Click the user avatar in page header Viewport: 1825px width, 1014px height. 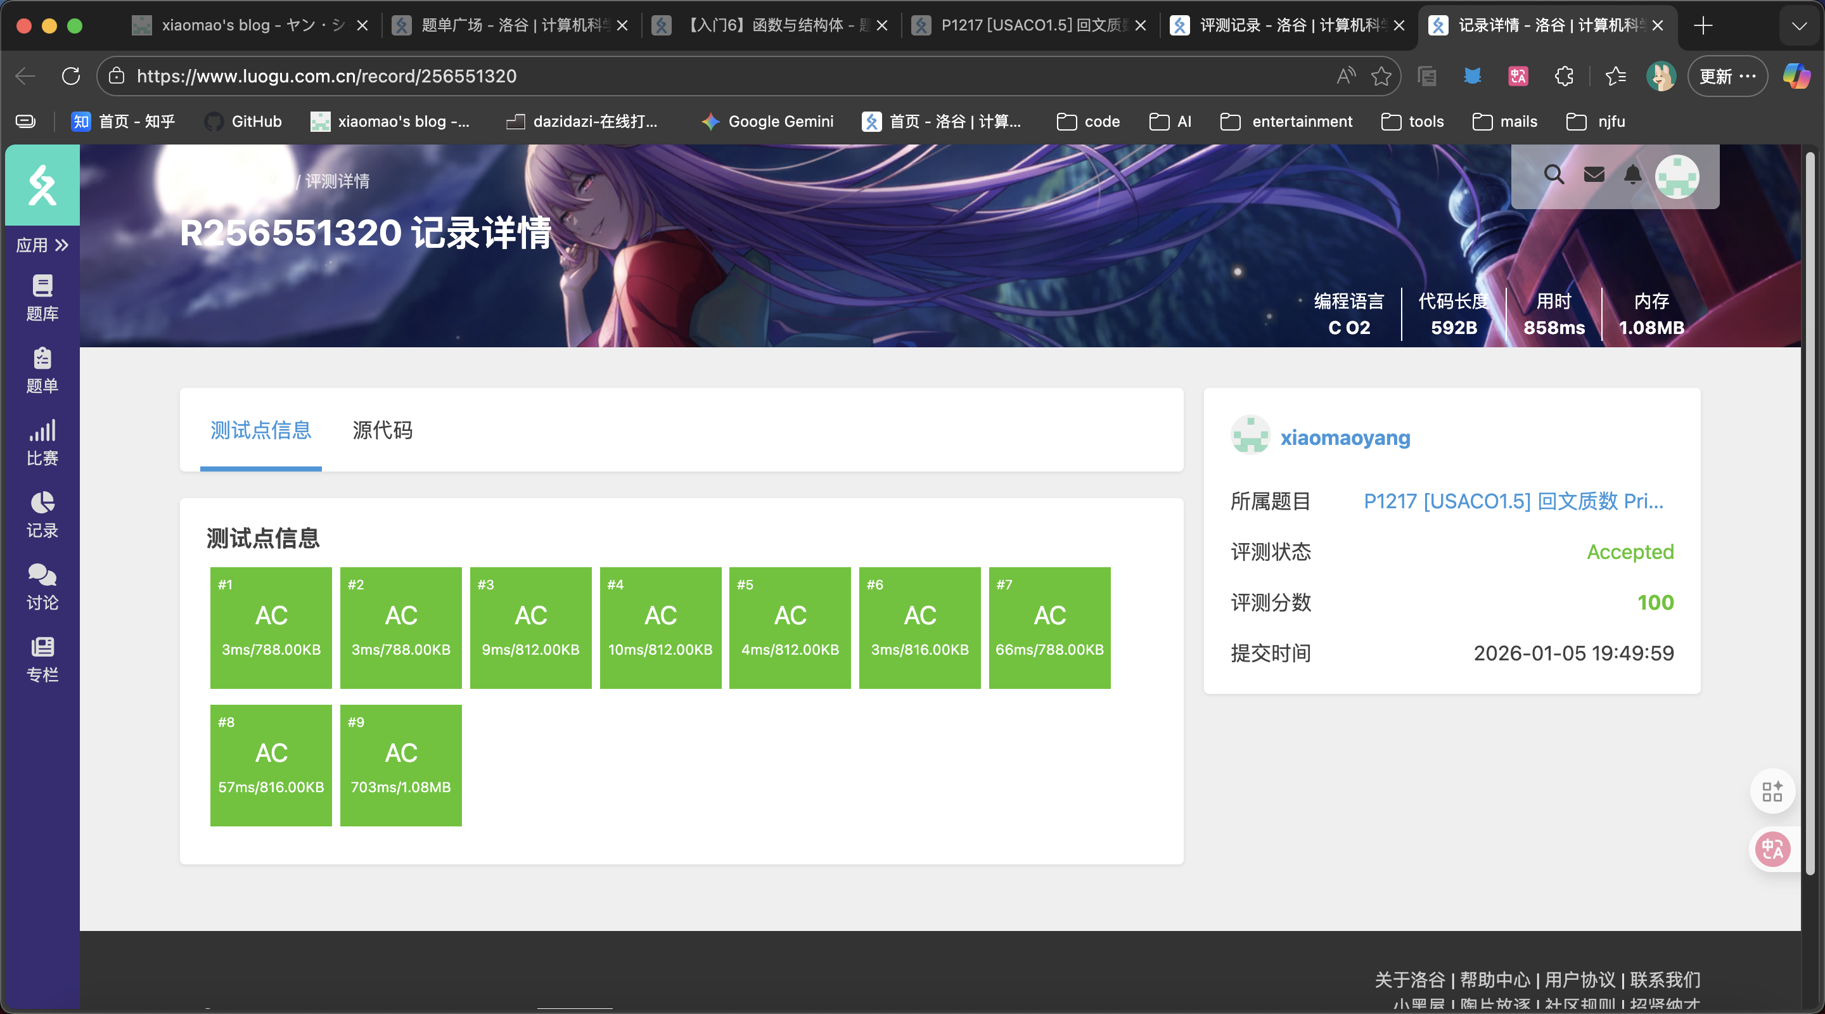1676,176
